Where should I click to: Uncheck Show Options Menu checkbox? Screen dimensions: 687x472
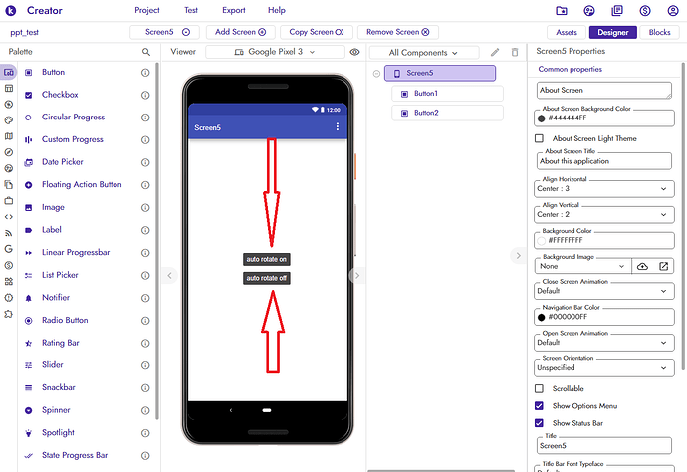(540, 406)
